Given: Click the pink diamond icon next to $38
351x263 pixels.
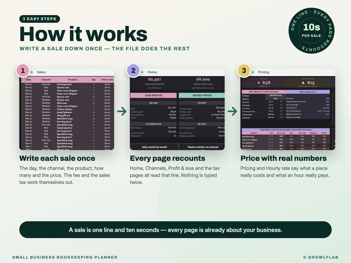Looking at the screenshot, I should click(x=259, y=83).
